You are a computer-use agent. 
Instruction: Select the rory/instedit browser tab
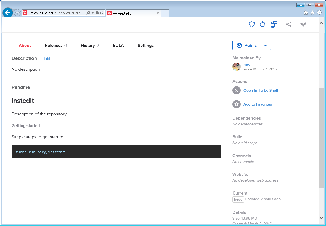click(x=133, y=13)
